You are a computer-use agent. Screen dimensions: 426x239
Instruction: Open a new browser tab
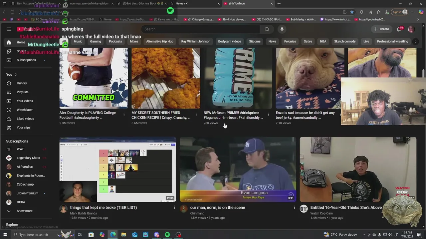click(279, 4)
